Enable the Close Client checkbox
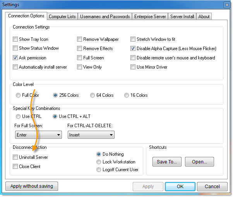The width and height of the screenshot is (233, 197). 15,167
